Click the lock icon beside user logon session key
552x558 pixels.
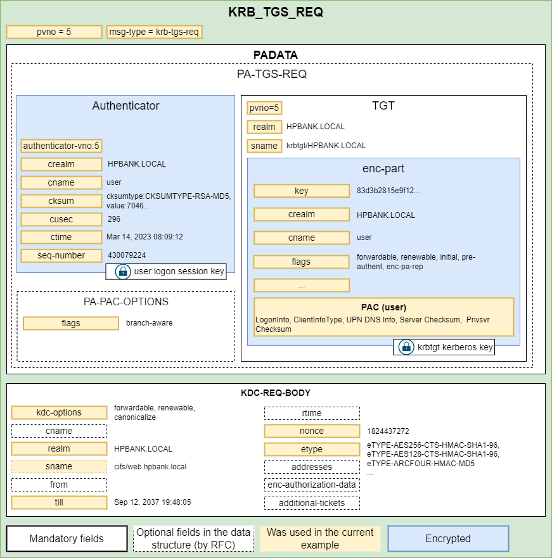pos(122,272)
